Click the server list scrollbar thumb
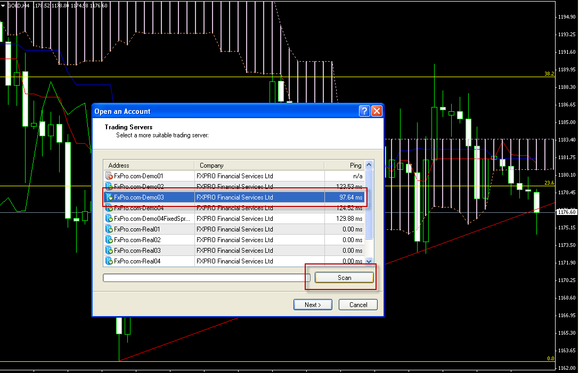The width and height of the screenshot is (579, 373). coord(369,204)
